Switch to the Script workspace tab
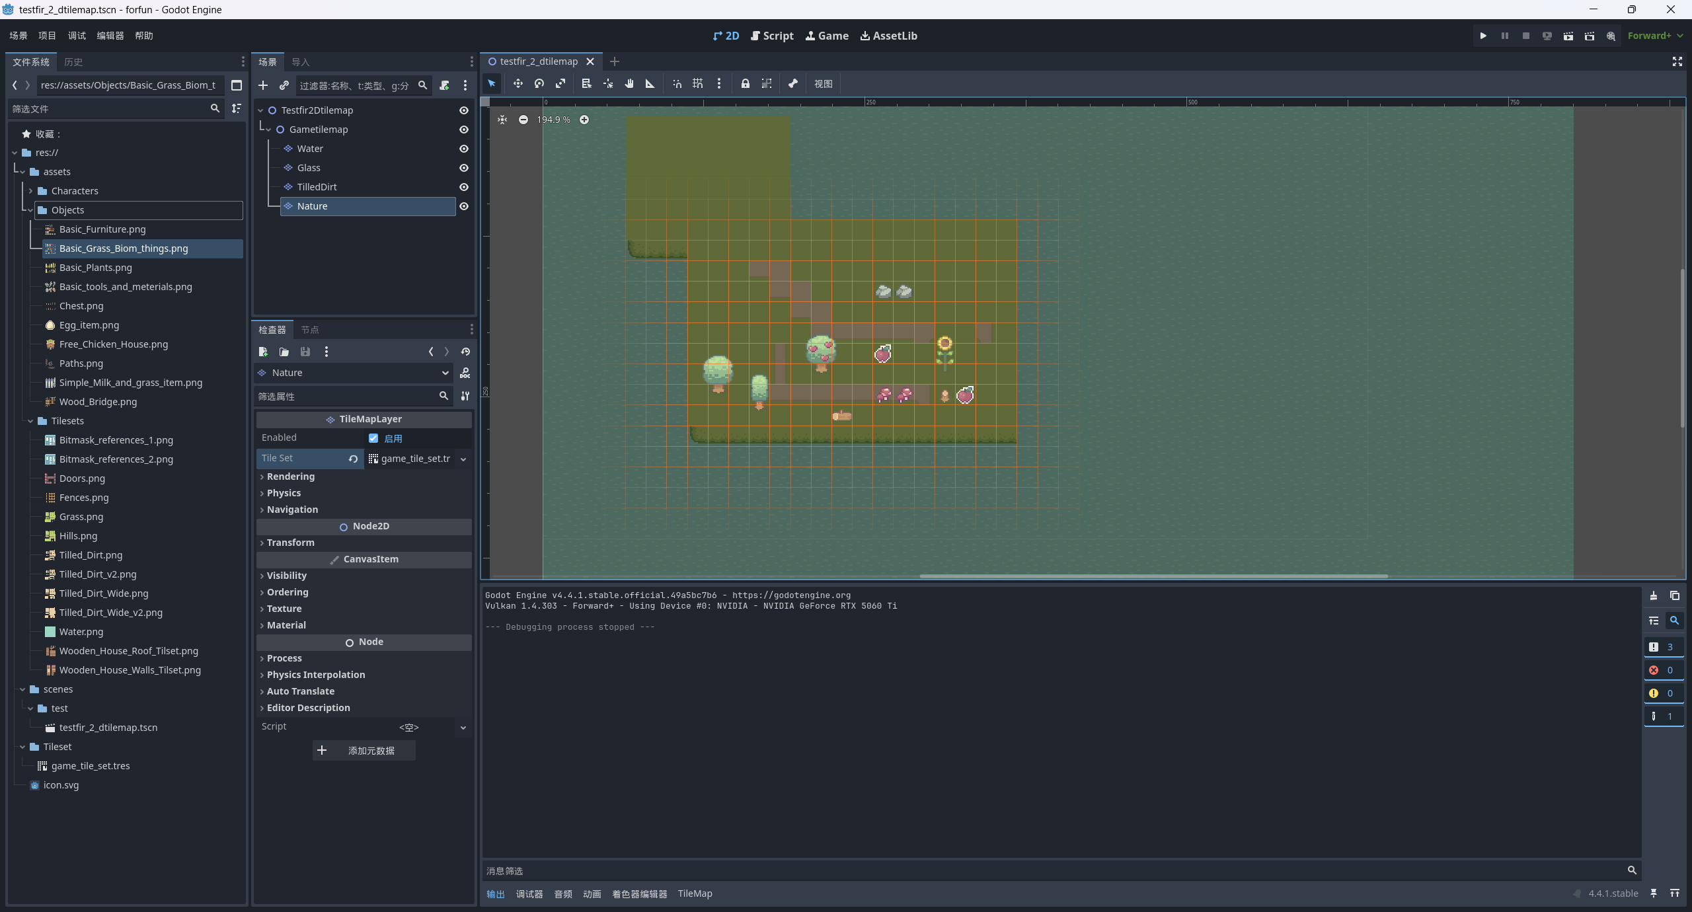Screen dimensions: 1692x912 [772, 36]
